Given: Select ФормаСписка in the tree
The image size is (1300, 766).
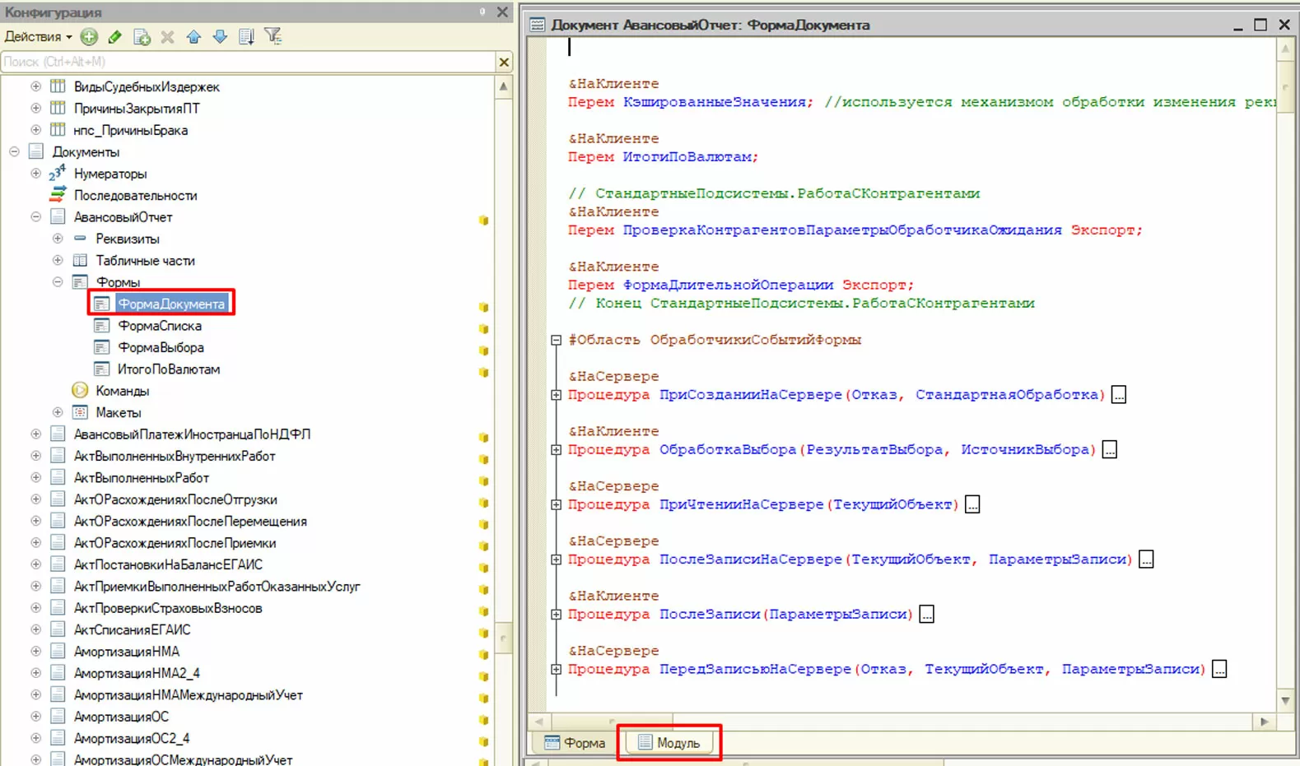Looking at the screenshot, I should tap(160, 326).
